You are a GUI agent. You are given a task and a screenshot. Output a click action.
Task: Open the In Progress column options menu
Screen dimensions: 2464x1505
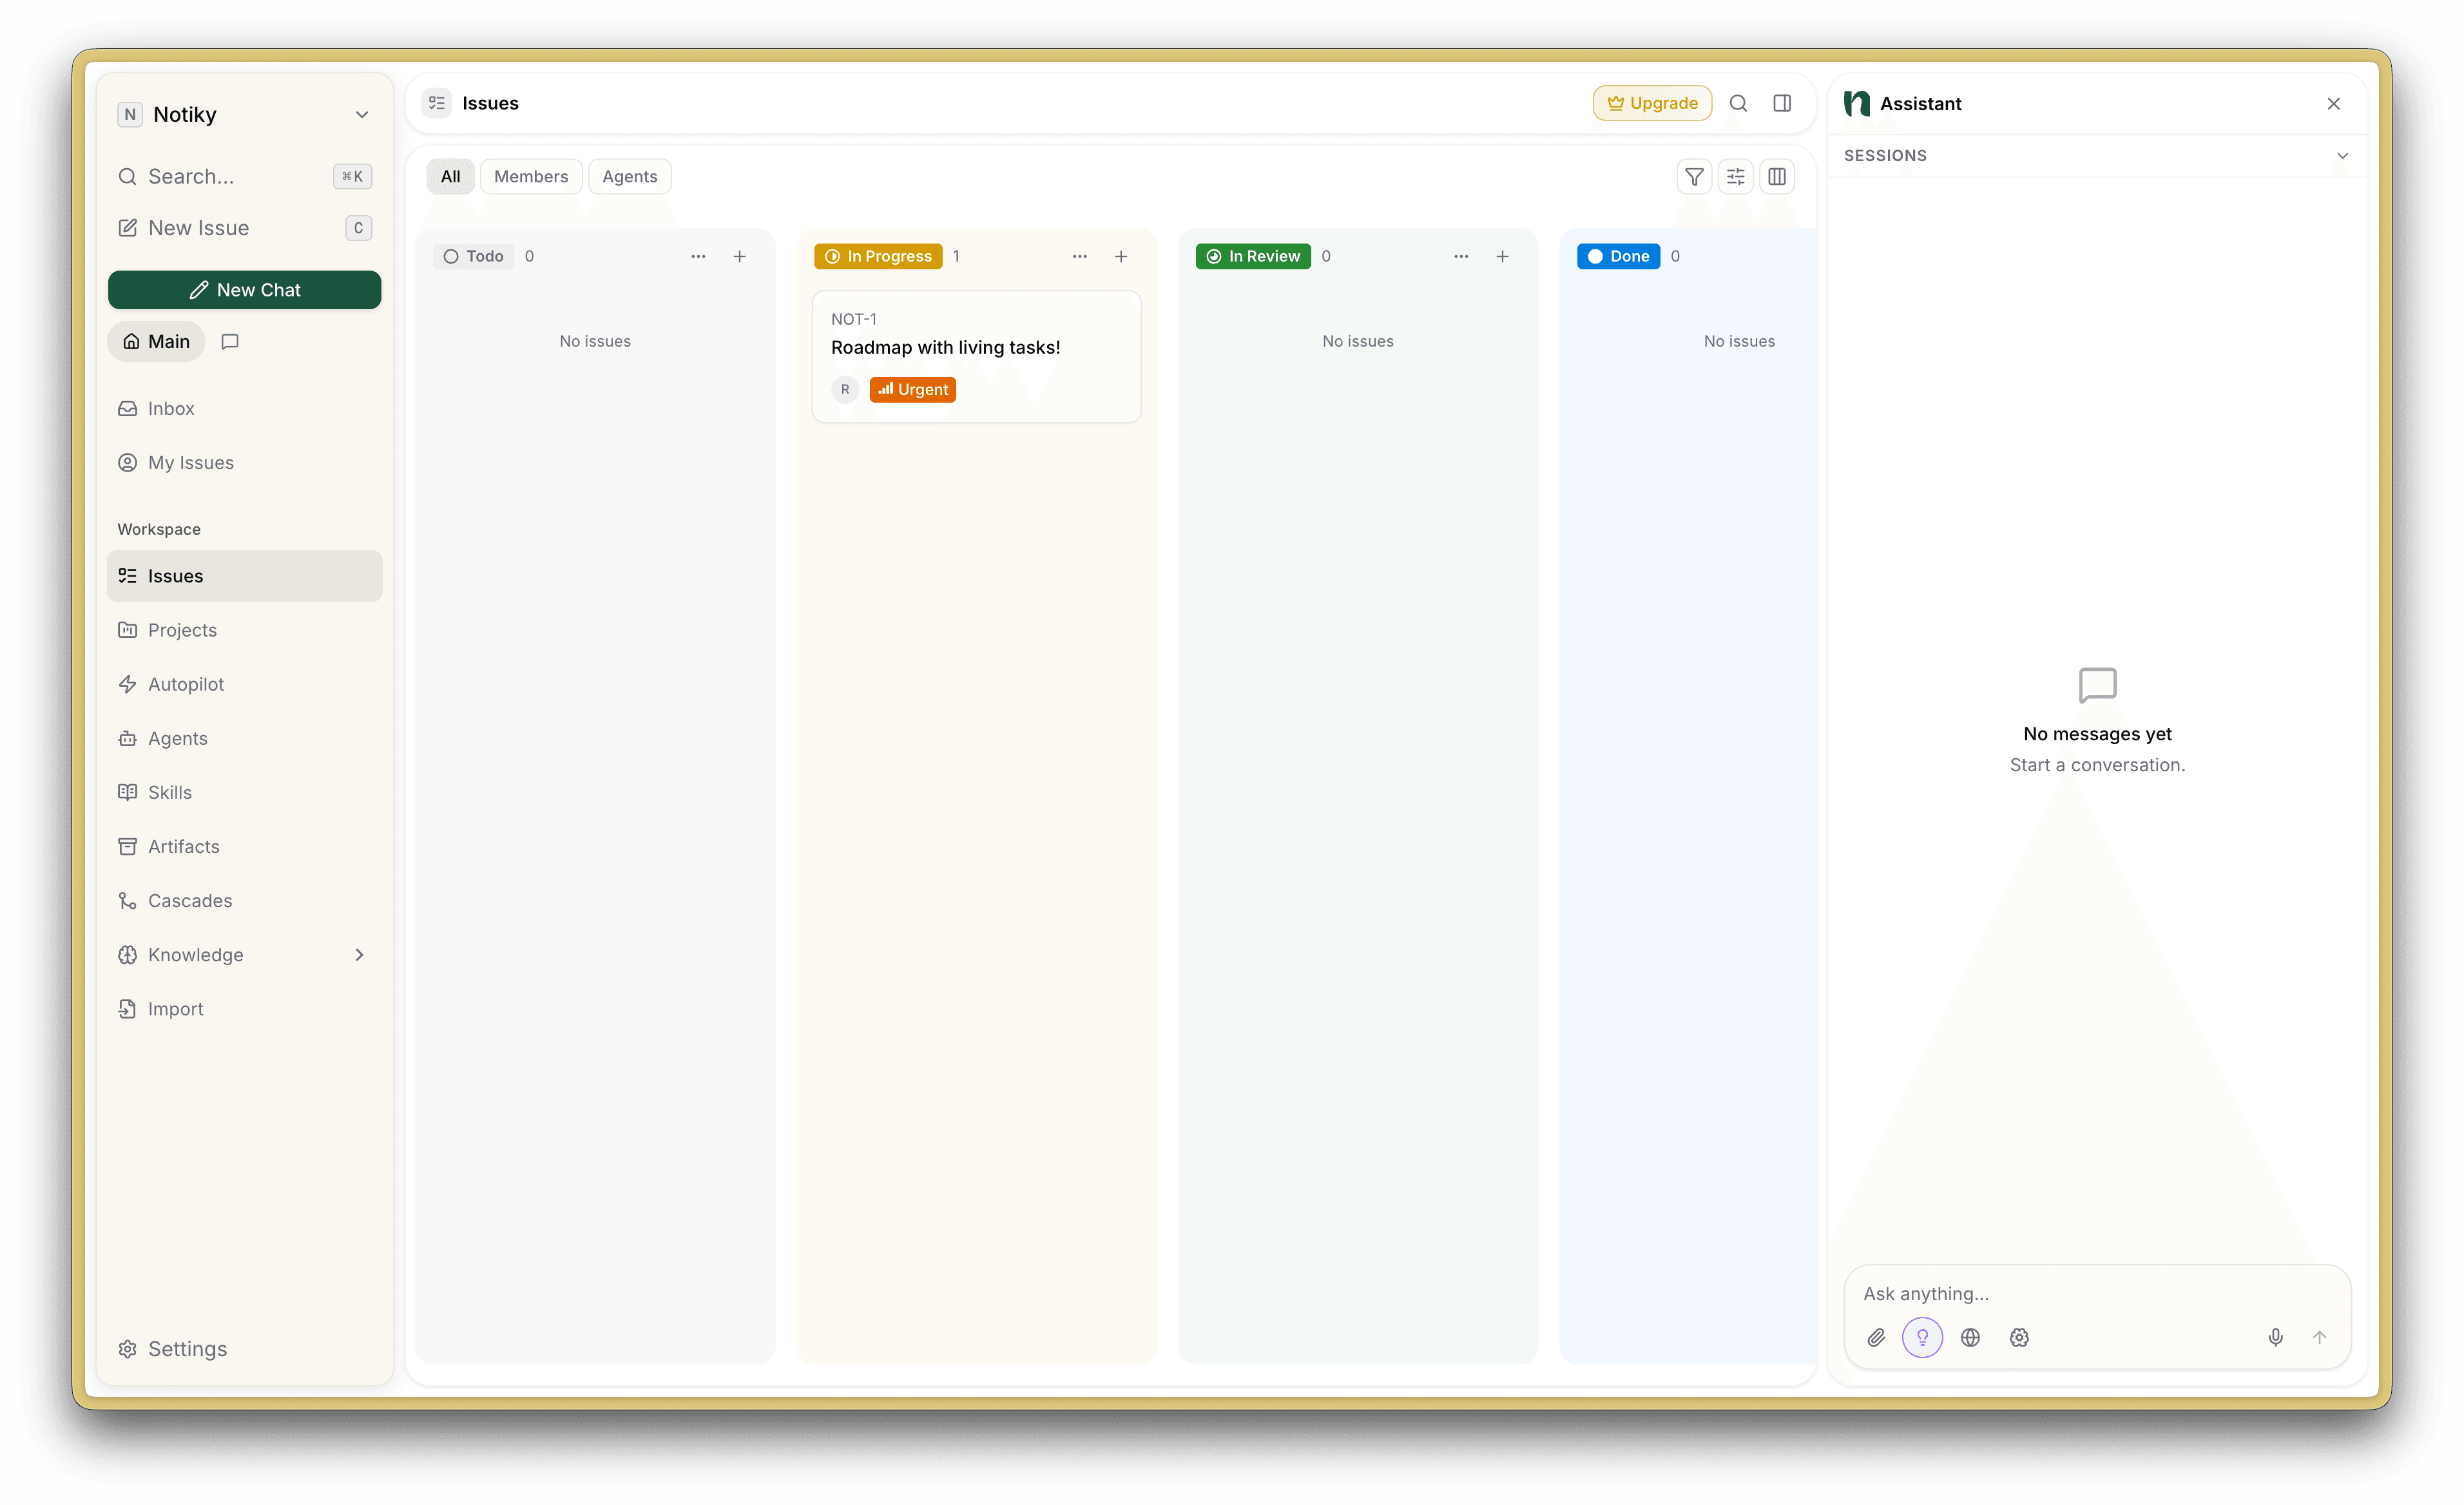click(x=1080, y=257)
